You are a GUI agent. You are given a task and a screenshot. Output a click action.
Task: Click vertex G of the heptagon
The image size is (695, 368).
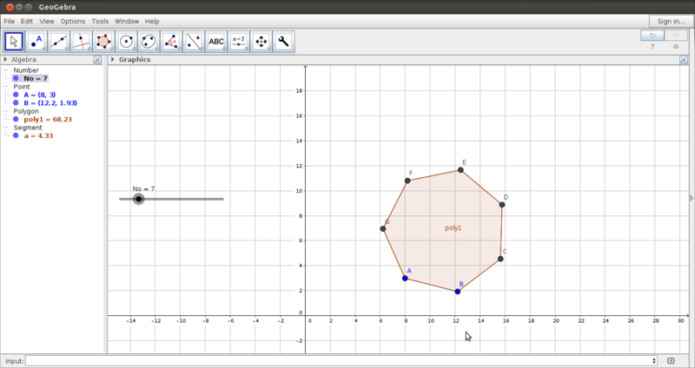pos(382,228)
